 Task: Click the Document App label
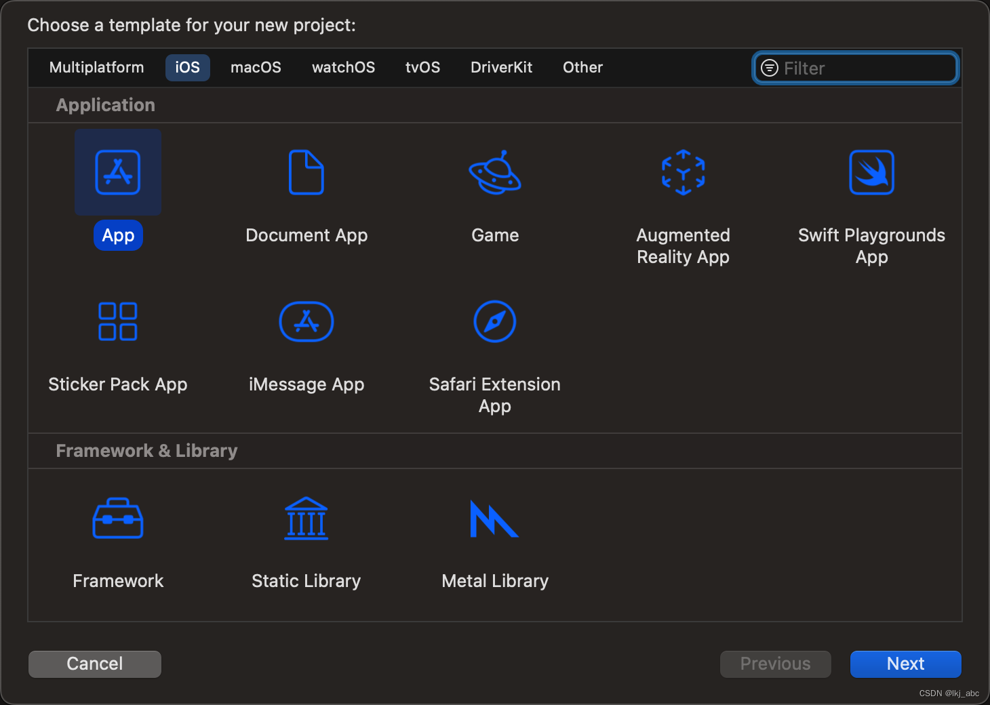pos(306,235)
